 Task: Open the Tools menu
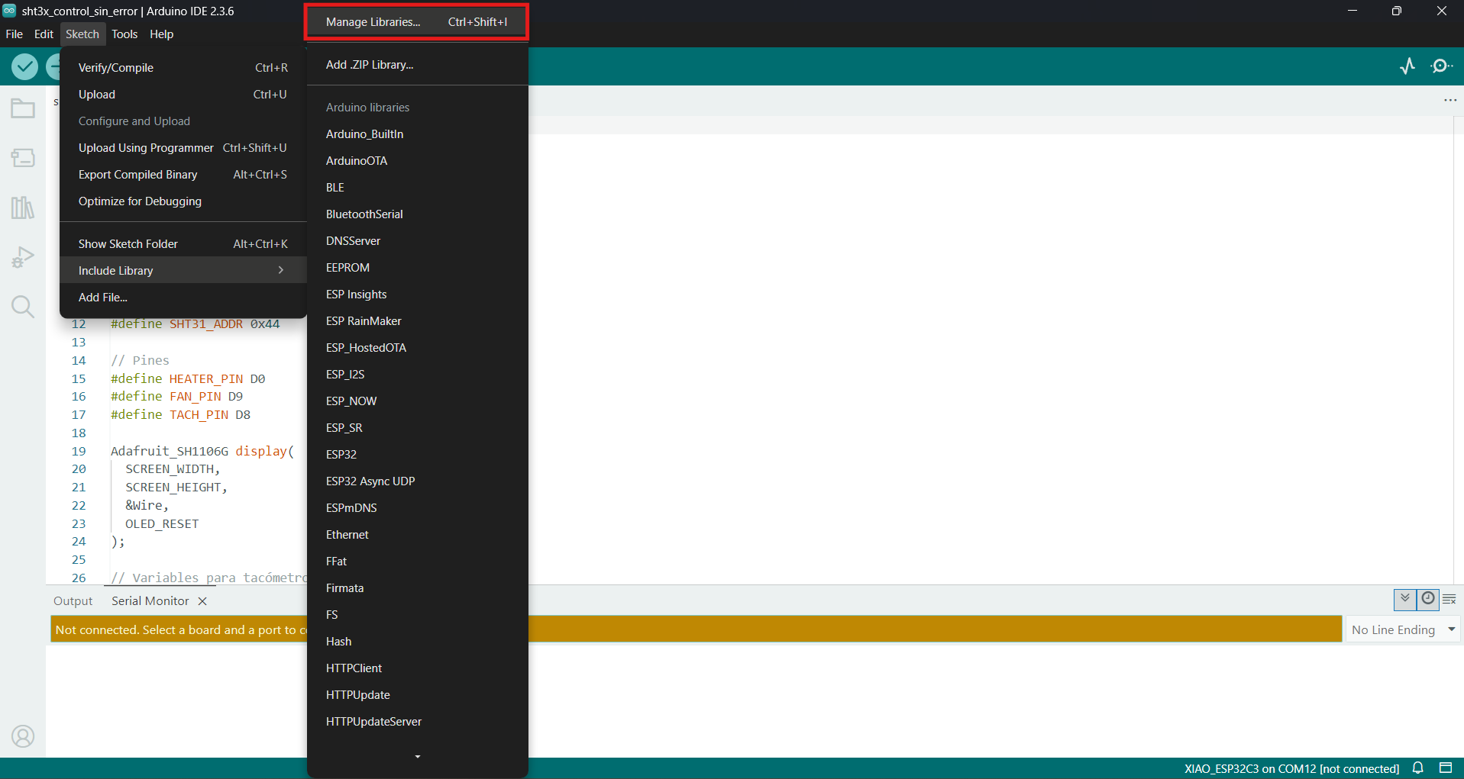tap(124, 34)
